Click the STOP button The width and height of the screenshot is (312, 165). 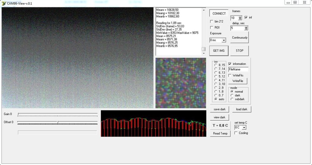coord(240,51)
